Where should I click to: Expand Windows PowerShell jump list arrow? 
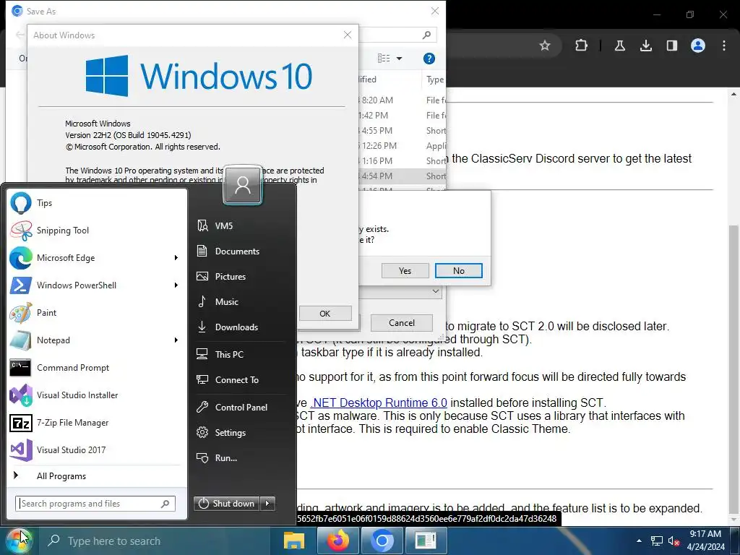click(x=176, y=285)
